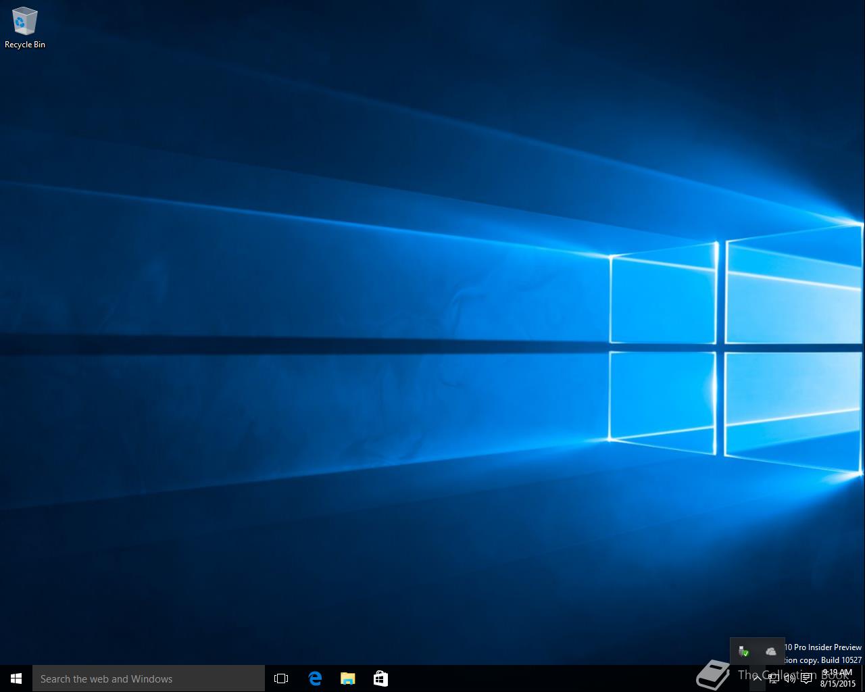Click the OneDrive cloud icon in tray flyout

[x=771, y=651]
